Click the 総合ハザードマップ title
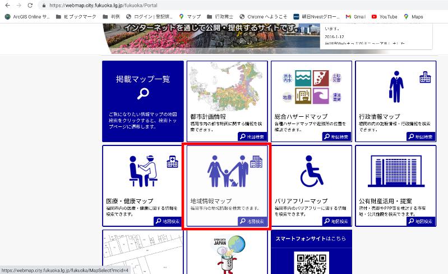 point(301,116)
